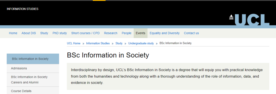Select the highlighted Events tab

[x=141, y=33]
